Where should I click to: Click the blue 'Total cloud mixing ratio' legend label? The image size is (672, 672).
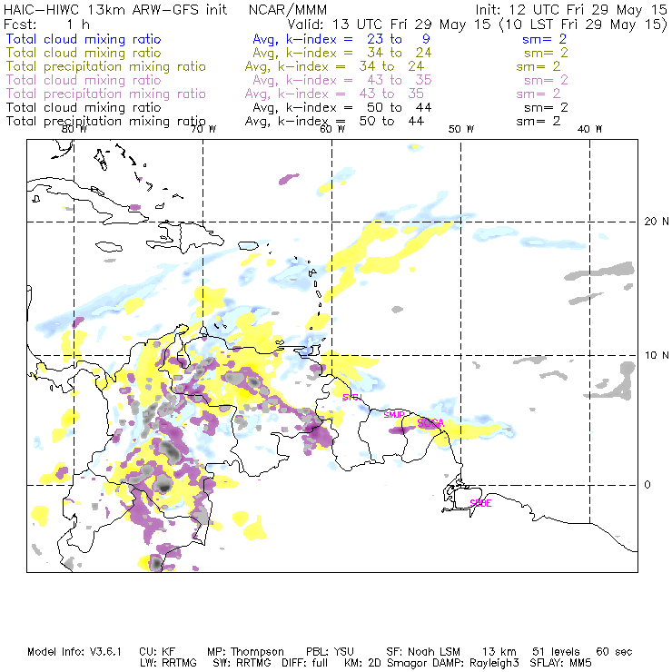coord(84,39)
